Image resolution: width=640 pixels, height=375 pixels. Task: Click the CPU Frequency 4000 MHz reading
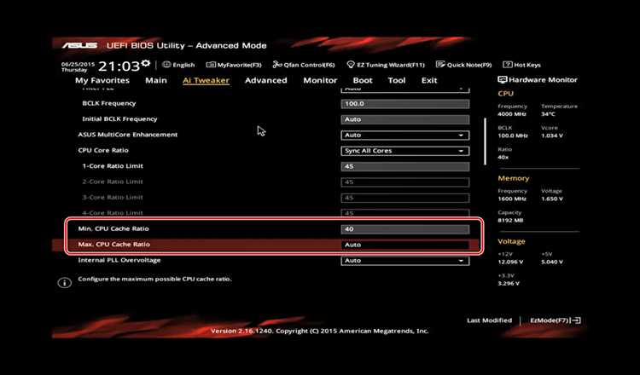pyautogui.click(x=512, y=114)
